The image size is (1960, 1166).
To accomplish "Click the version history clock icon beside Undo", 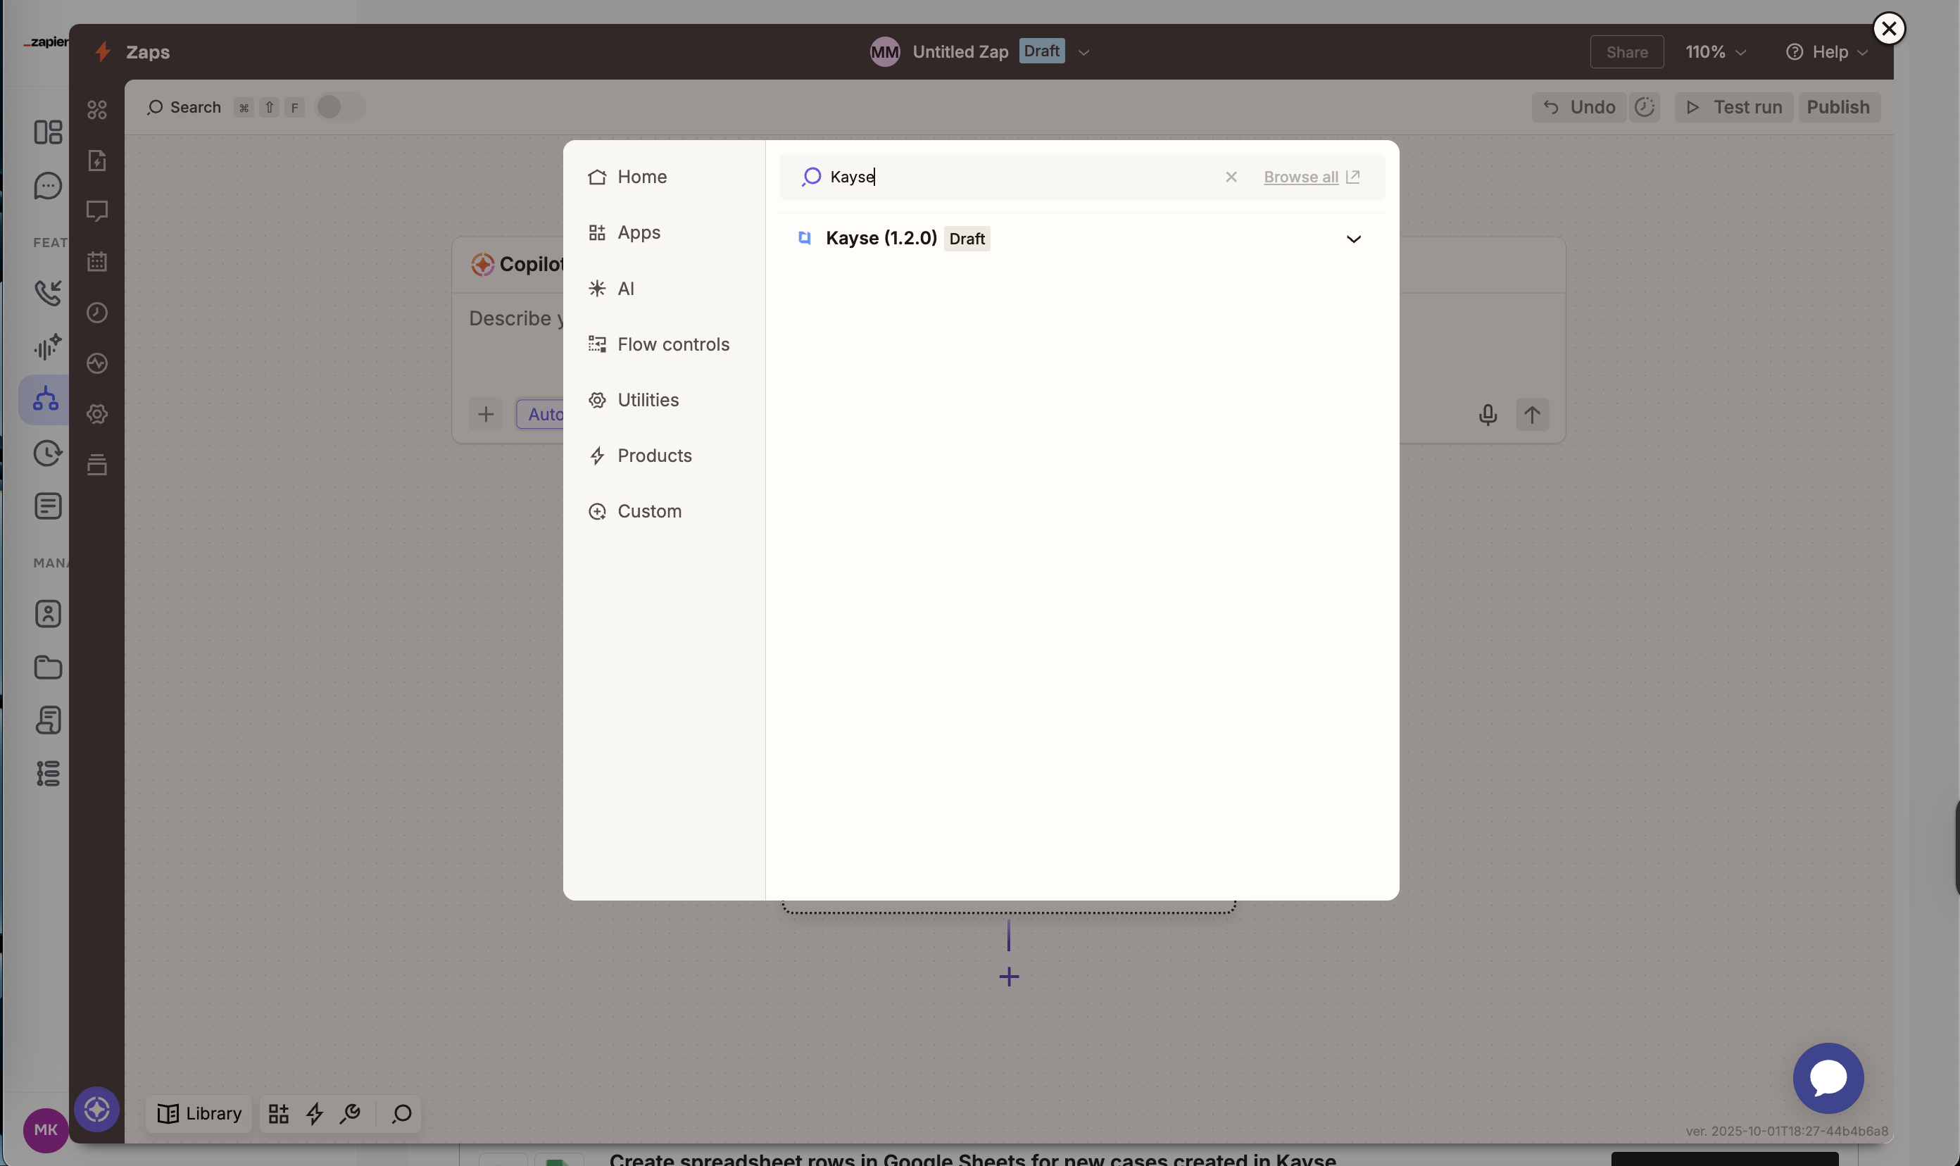I will tap(1645, 107).
